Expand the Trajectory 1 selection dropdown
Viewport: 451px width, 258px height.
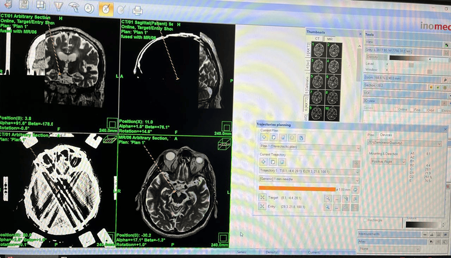310,171
